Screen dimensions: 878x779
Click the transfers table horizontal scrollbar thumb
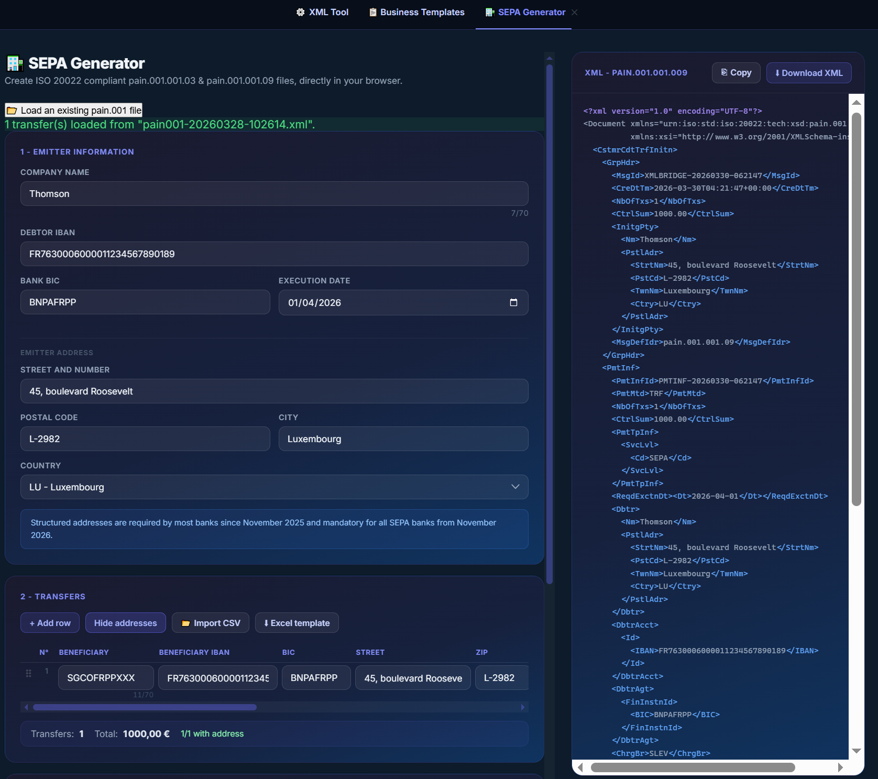145,707
